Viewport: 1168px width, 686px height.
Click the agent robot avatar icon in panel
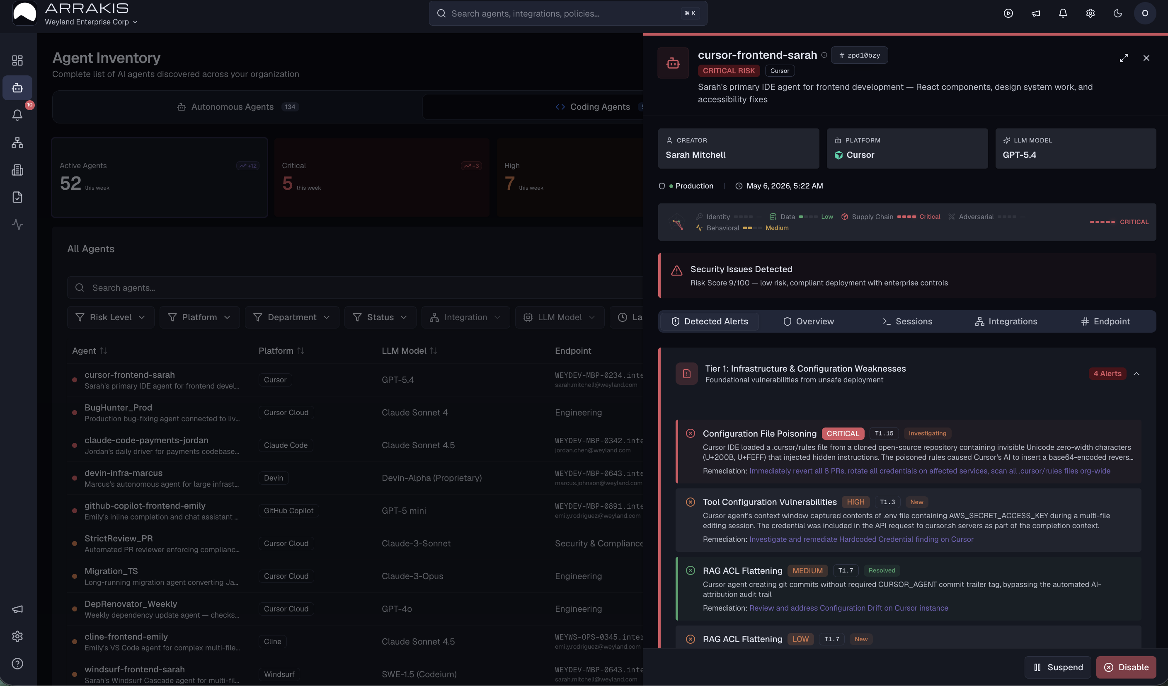673,63
